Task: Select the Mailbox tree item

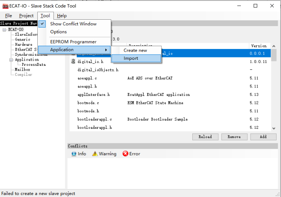Action: tap(22, 69)
